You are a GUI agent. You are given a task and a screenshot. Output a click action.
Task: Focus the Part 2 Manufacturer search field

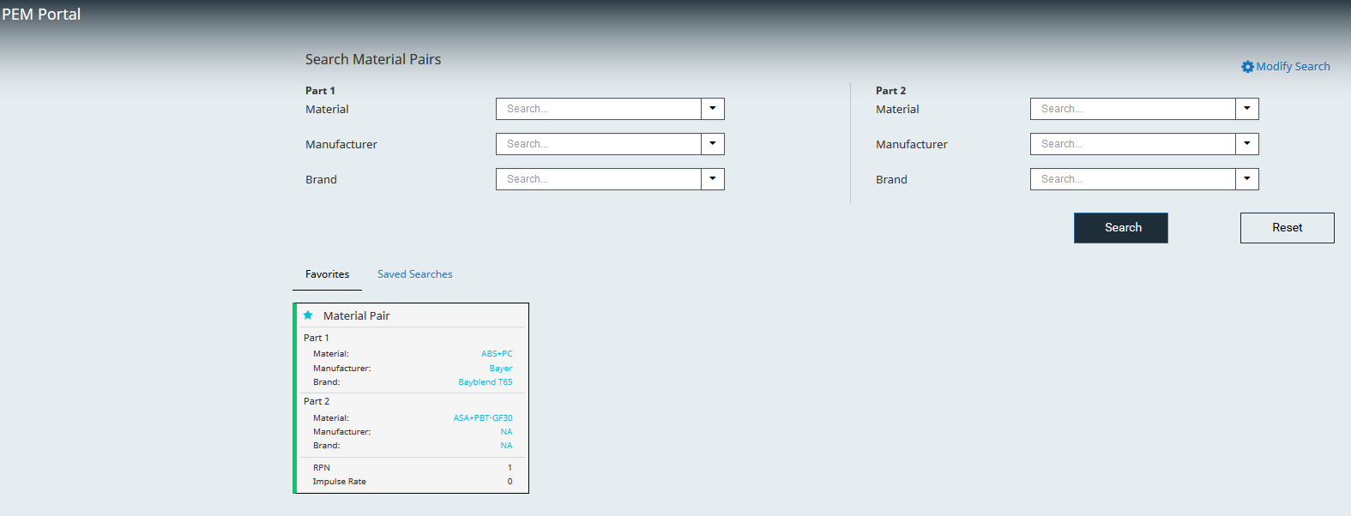(1133, 144)
